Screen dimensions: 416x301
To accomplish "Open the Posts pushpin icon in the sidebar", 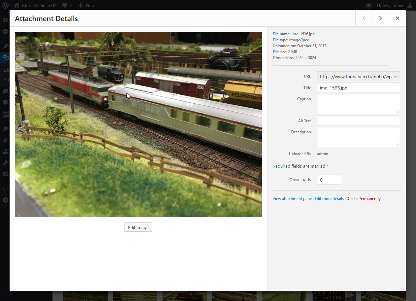I will [x=6, y=46].
